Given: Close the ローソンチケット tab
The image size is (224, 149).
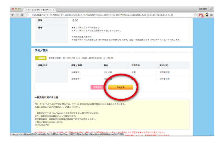Looking at the screenshot, I should point(53,10).
